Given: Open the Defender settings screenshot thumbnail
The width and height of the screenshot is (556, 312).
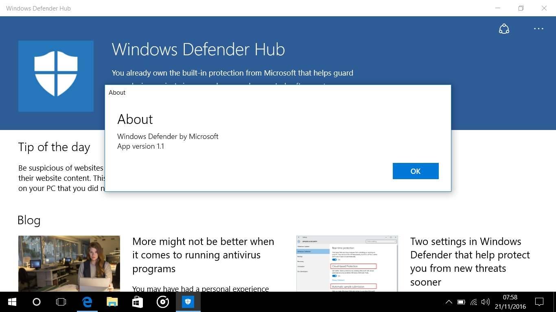Looking at the screenshot, I should 347,263.
